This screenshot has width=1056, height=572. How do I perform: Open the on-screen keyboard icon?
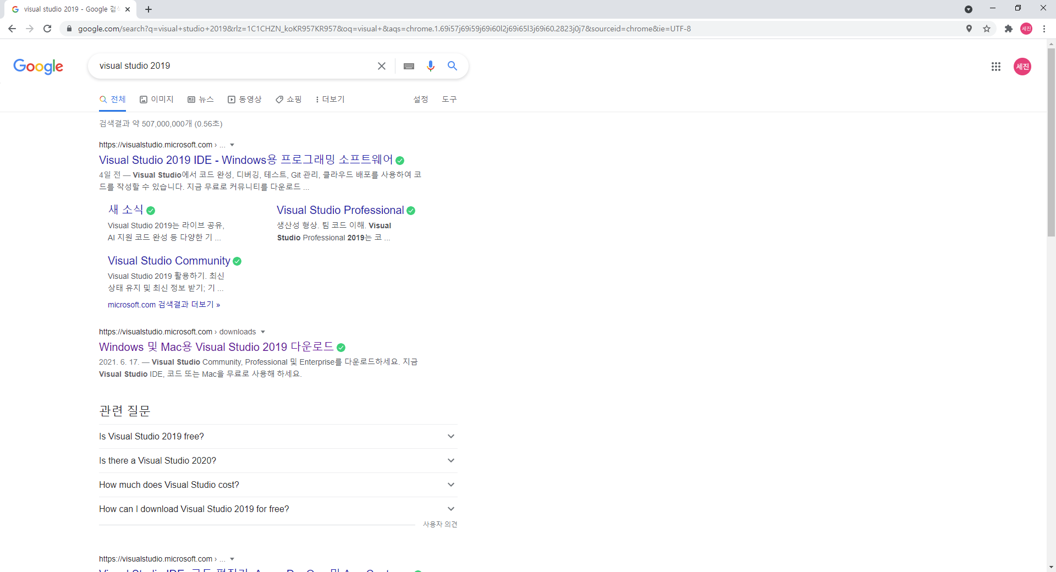(409, 66)
